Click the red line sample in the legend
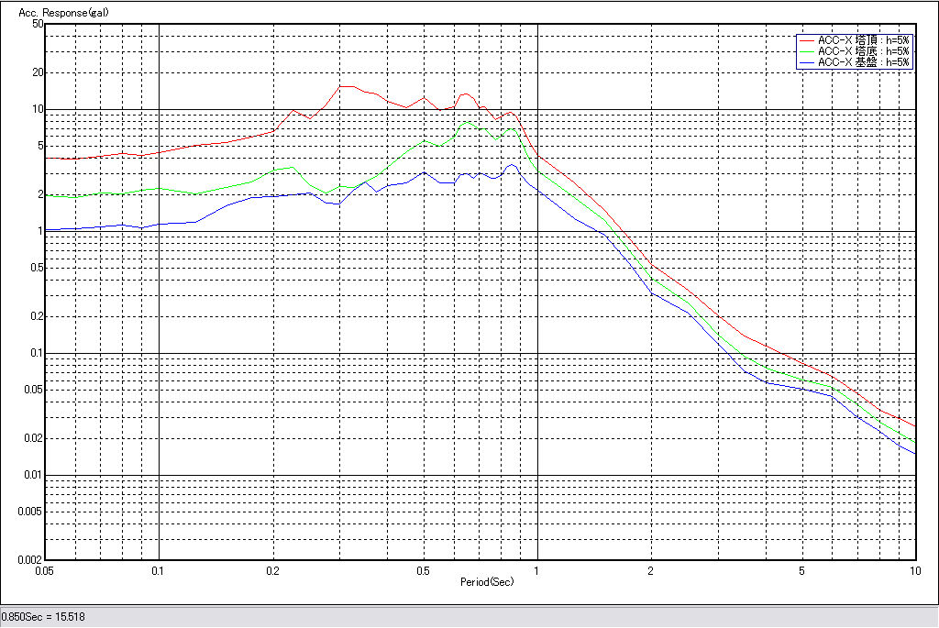 [x=807, y=40]
